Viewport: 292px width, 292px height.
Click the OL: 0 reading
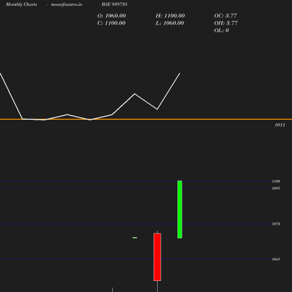click(221, 30)
